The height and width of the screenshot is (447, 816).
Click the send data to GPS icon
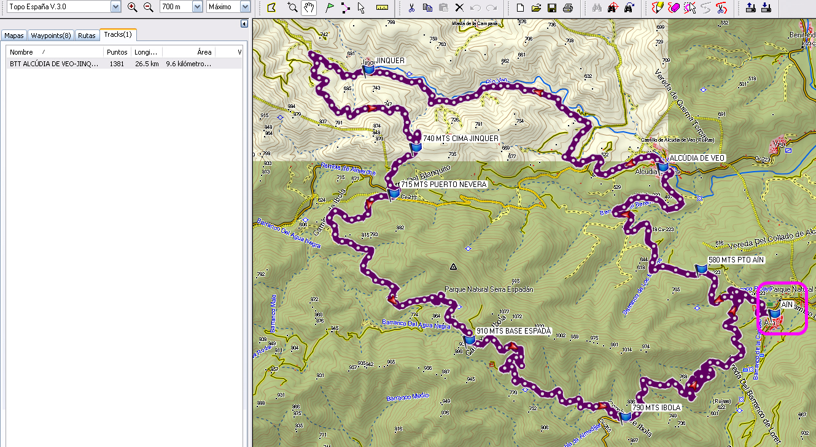pos(750,7)
